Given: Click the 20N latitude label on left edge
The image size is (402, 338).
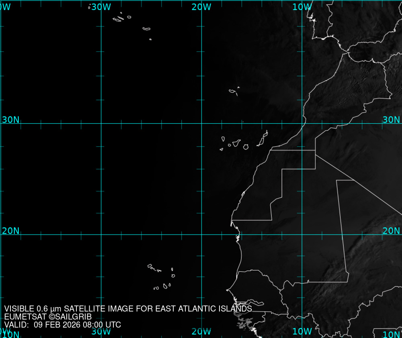Looking at the screenshot, I should point(10,231).
